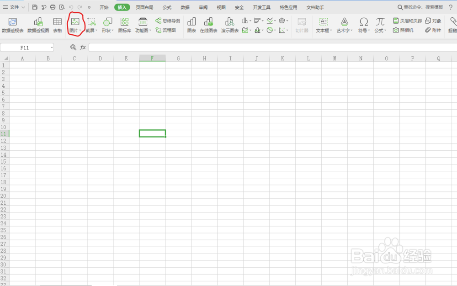Click the 公式 pi equation icon

(380, 22)
